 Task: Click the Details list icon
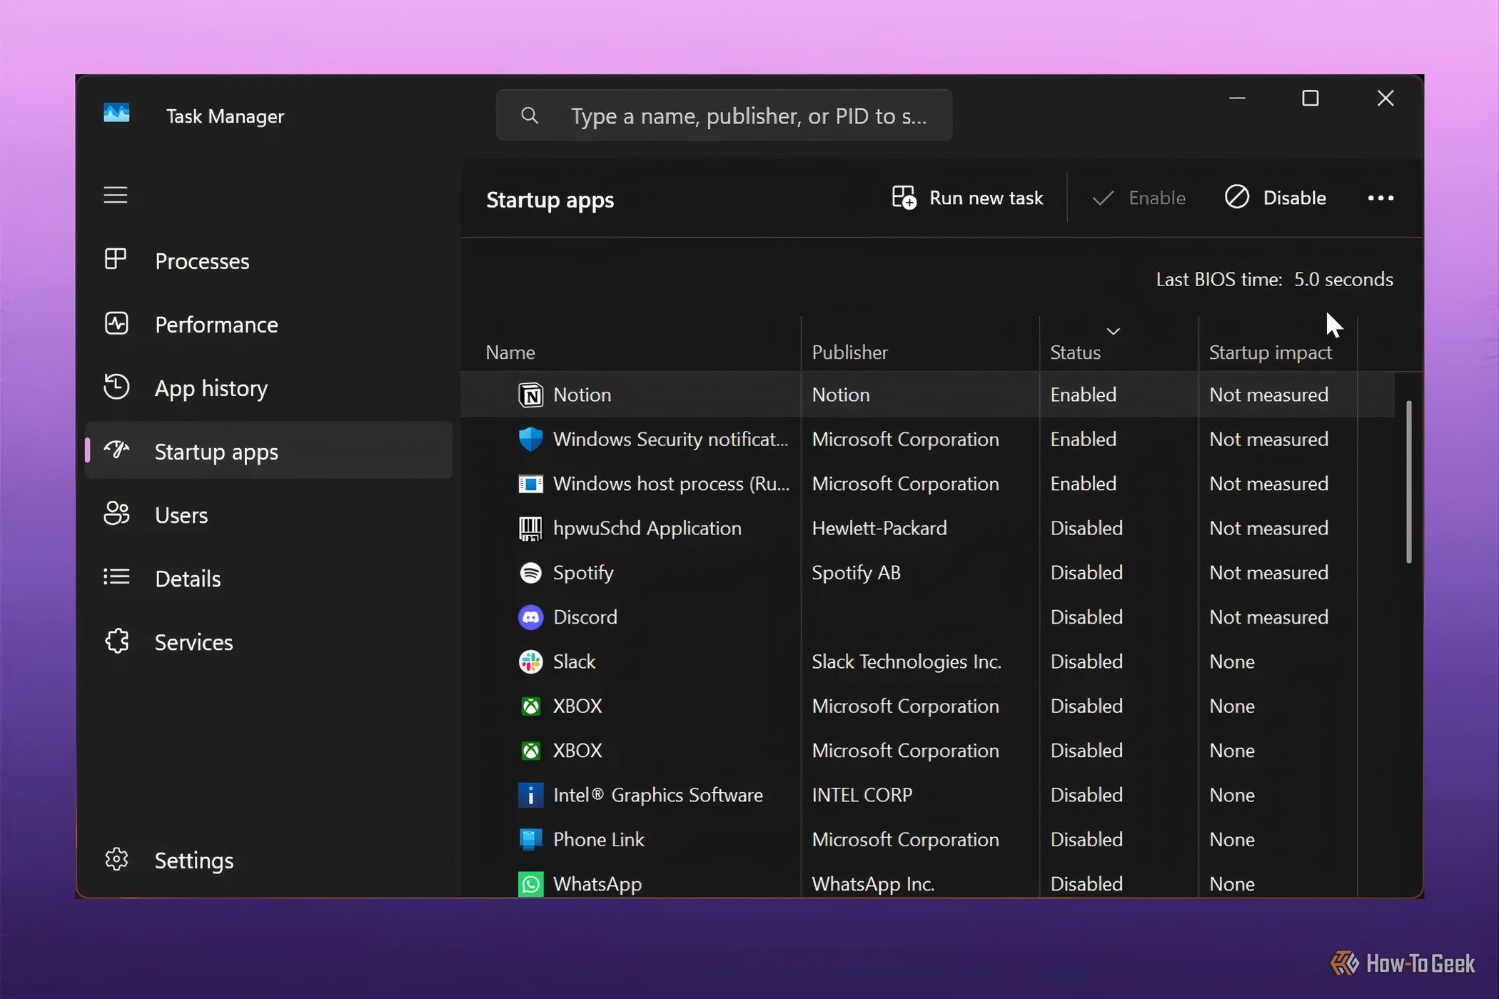(116, 577)
